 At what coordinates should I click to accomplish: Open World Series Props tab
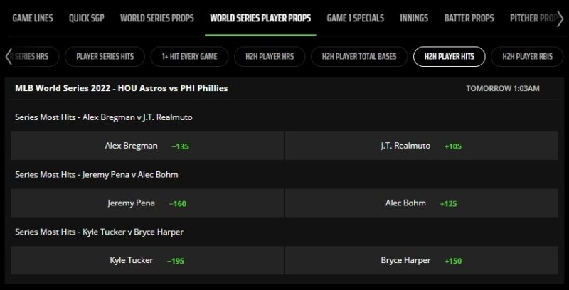pyautogui.click(x=156, y=18)
